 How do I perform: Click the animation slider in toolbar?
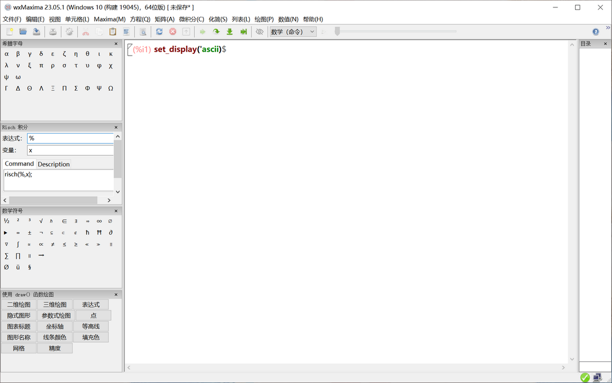tap(338, 32)
